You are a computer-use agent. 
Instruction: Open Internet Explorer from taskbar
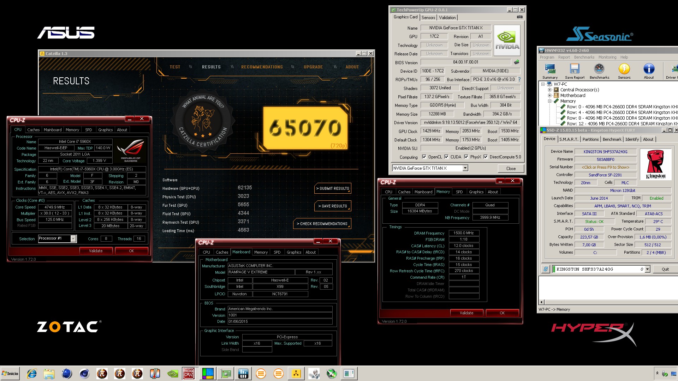click(32, 374)
